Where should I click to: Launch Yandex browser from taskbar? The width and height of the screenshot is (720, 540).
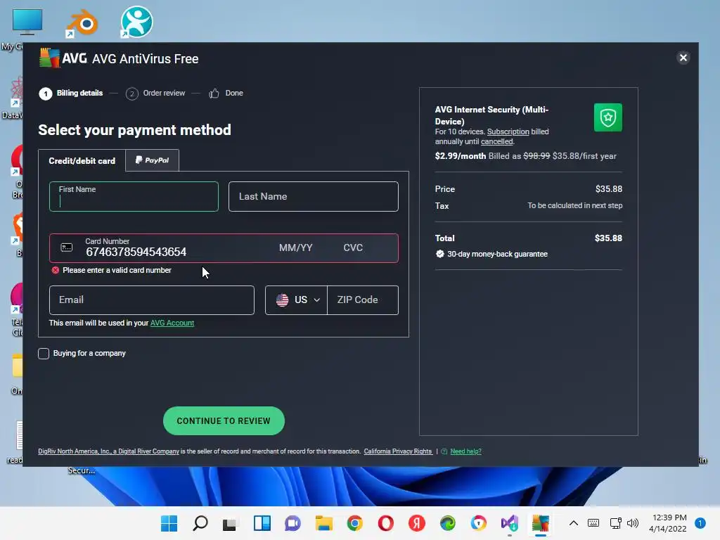[x=417, y=523]
